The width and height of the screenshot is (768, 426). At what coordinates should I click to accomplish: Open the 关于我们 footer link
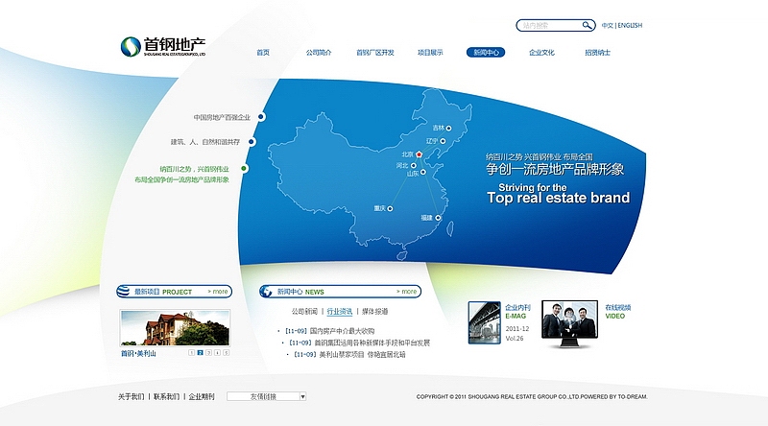(131, 396)
